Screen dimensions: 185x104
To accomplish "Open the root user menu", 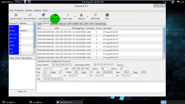I will 180,2.
